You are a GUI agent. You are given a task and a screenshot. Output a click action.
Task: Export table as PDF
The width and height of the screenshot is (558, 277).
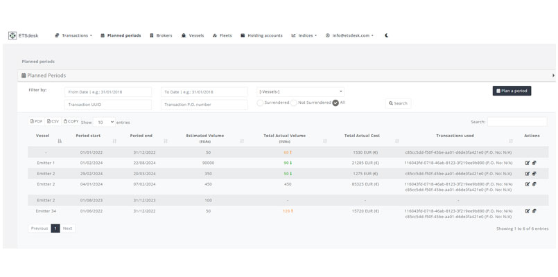37,121
